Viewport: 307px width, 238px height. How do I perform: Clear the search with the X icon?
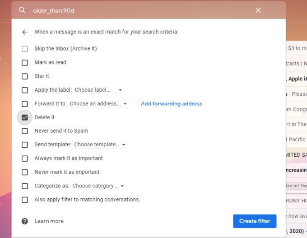(258, 10)
